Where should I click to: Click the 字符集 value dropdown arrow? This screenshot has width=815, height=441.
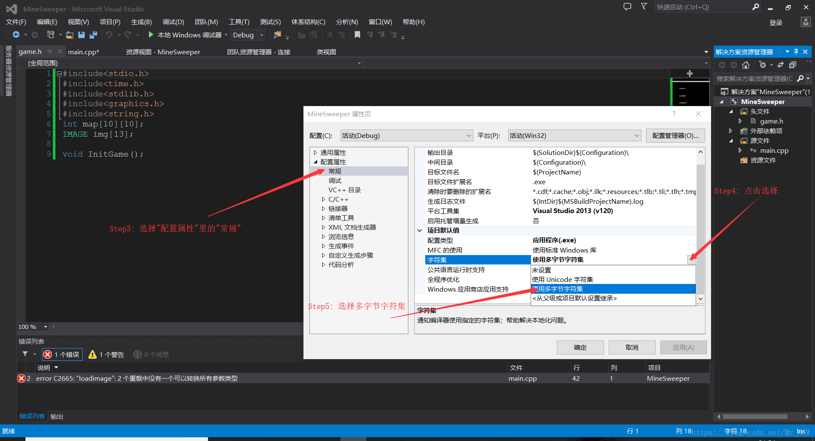691,260
